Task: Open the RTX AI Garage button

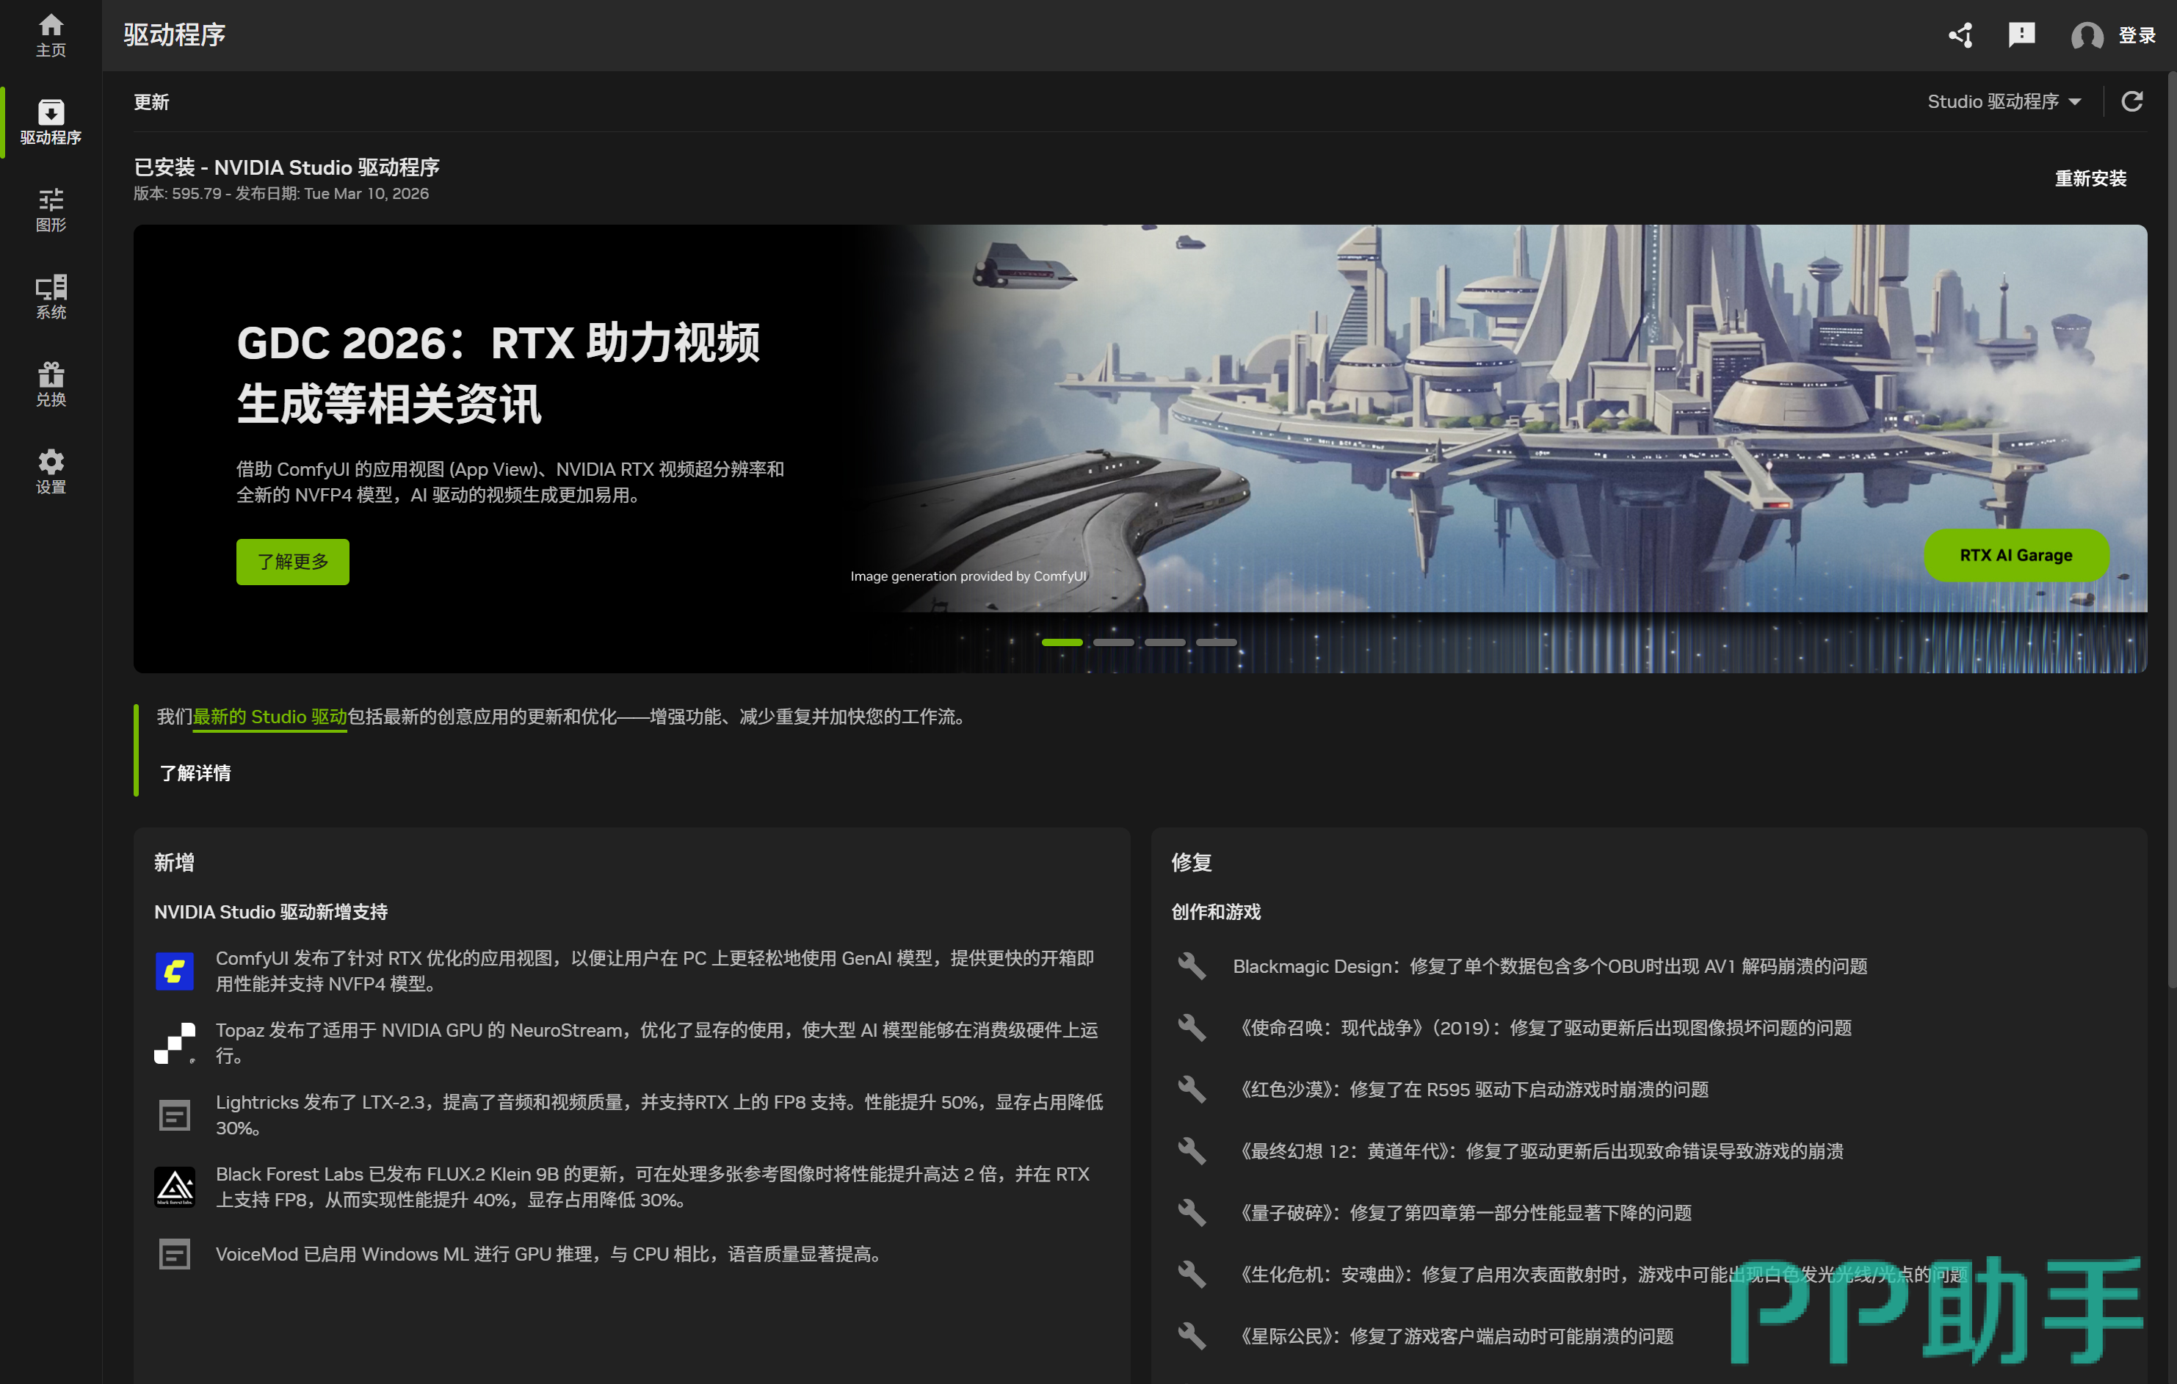Action: click(x=2015, y=555)
